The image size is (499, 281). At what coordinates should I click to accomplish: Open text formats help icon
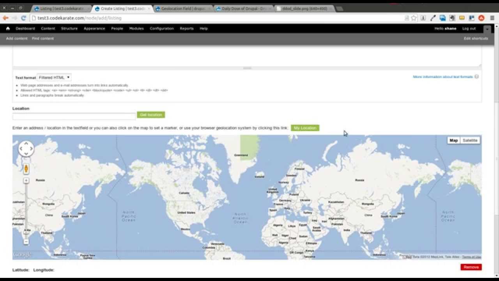click(476, 77)
